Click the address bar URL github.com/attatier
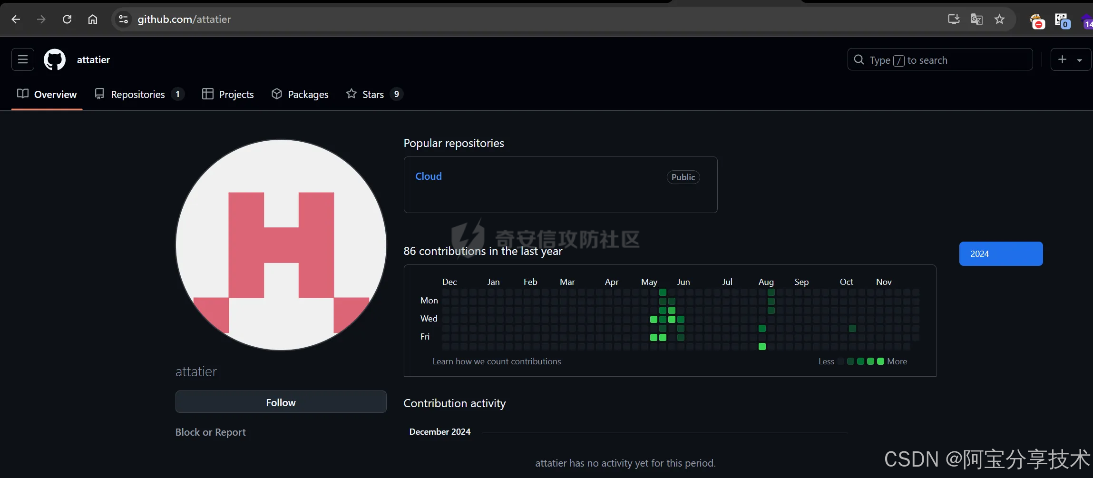The image size is (1093, 478). point(184,20)
